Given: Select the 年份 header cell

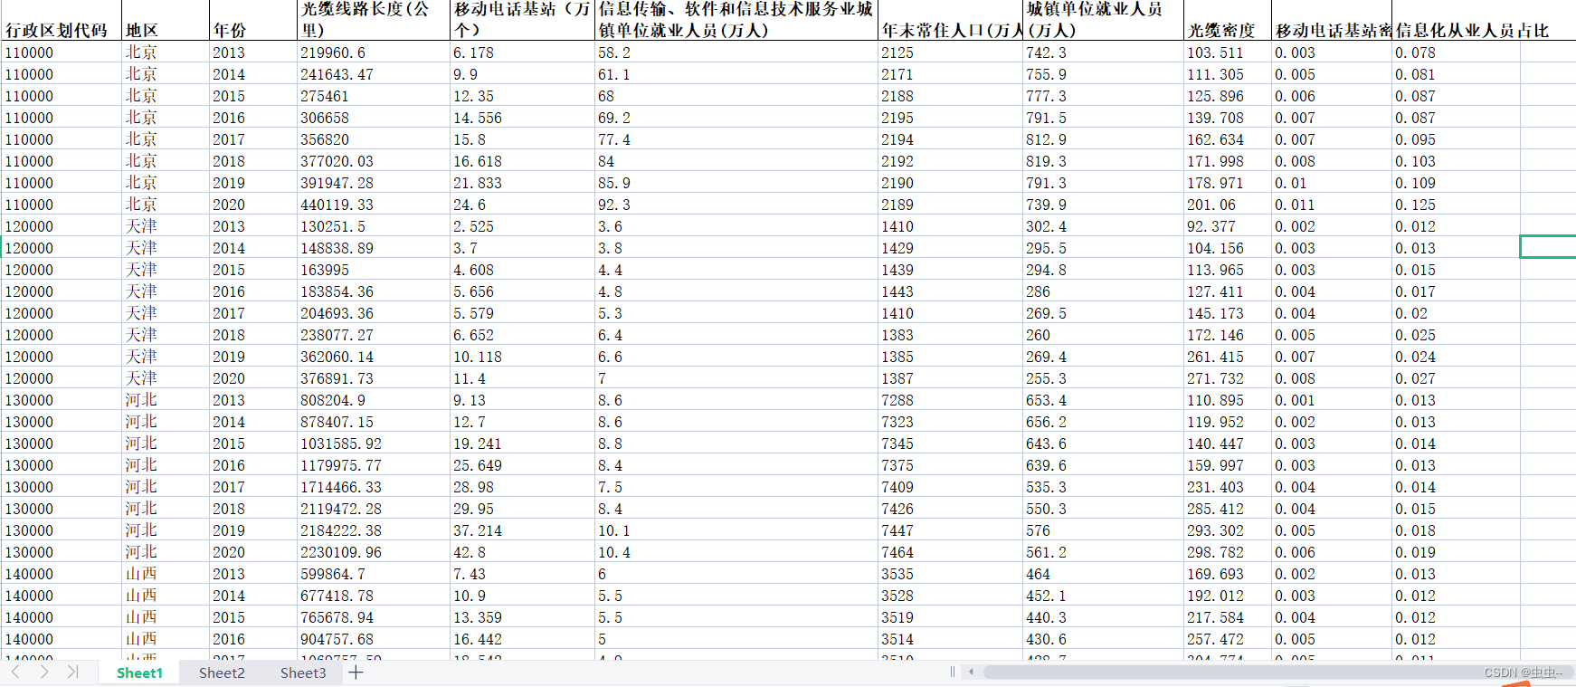Looking at the screenshot, I should tap(253, 20).
